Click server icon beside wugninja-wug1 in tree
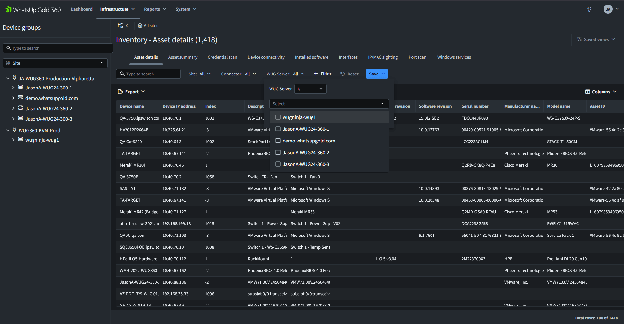 [20, 139]
